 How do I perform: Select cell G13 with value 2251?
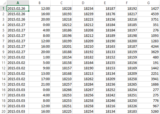point(149,73)
